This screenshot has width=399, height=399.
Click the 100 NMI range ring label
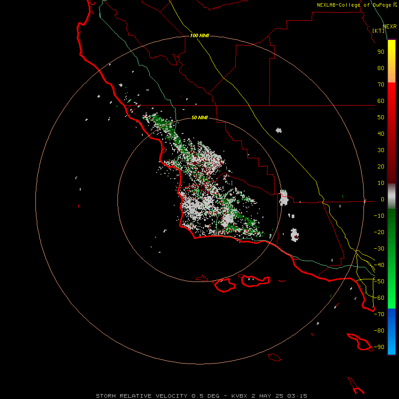tap(199, 35)
